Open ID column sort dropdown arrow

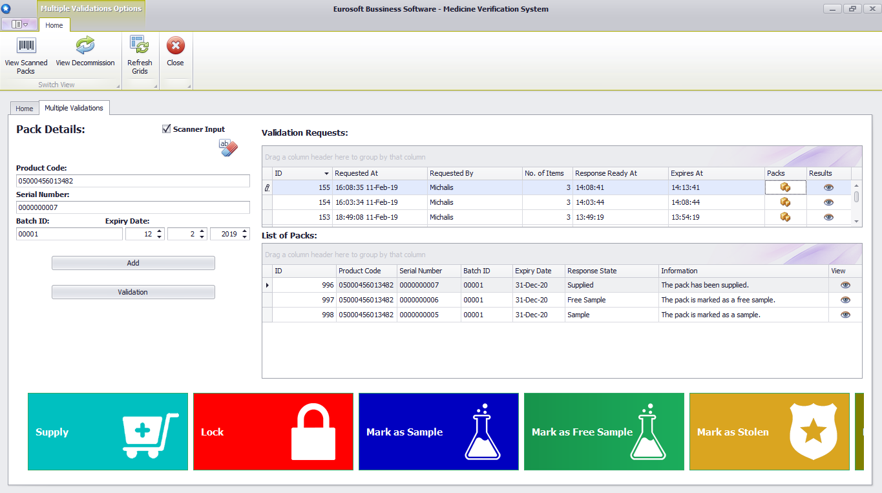(326, 174)
